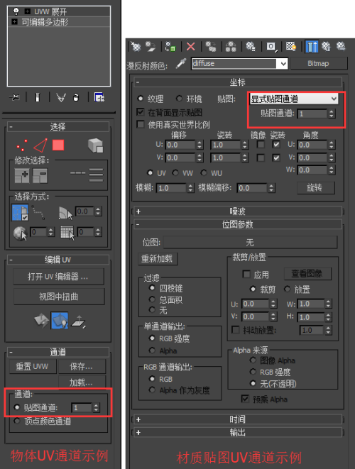Click the grow selection plus icon
355x469 pixels.
22,175
